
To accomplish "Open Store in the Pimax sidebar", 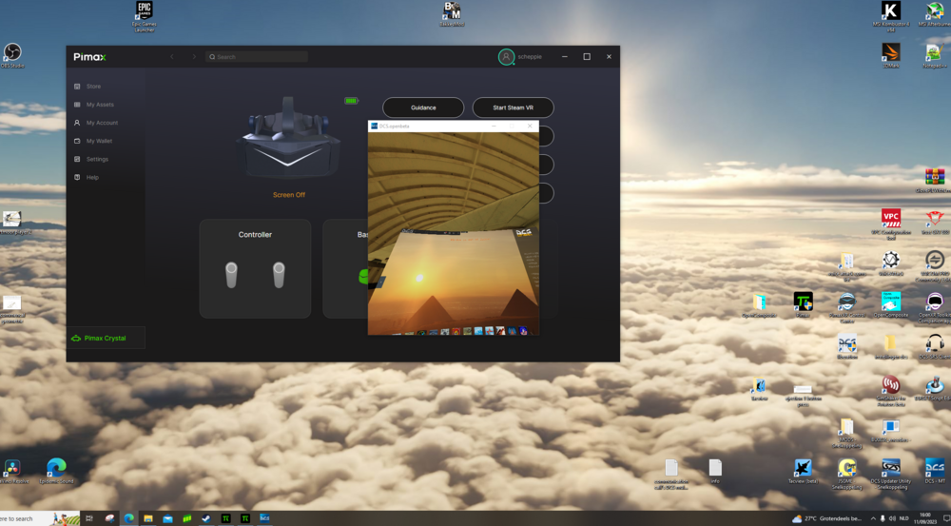I will coord(87,87).
